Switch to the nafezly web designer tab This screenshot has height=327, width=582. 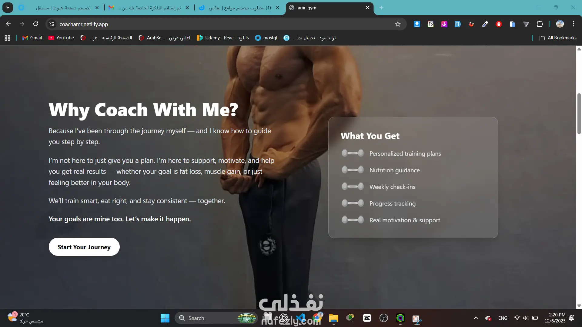click(x=239, y=8)
